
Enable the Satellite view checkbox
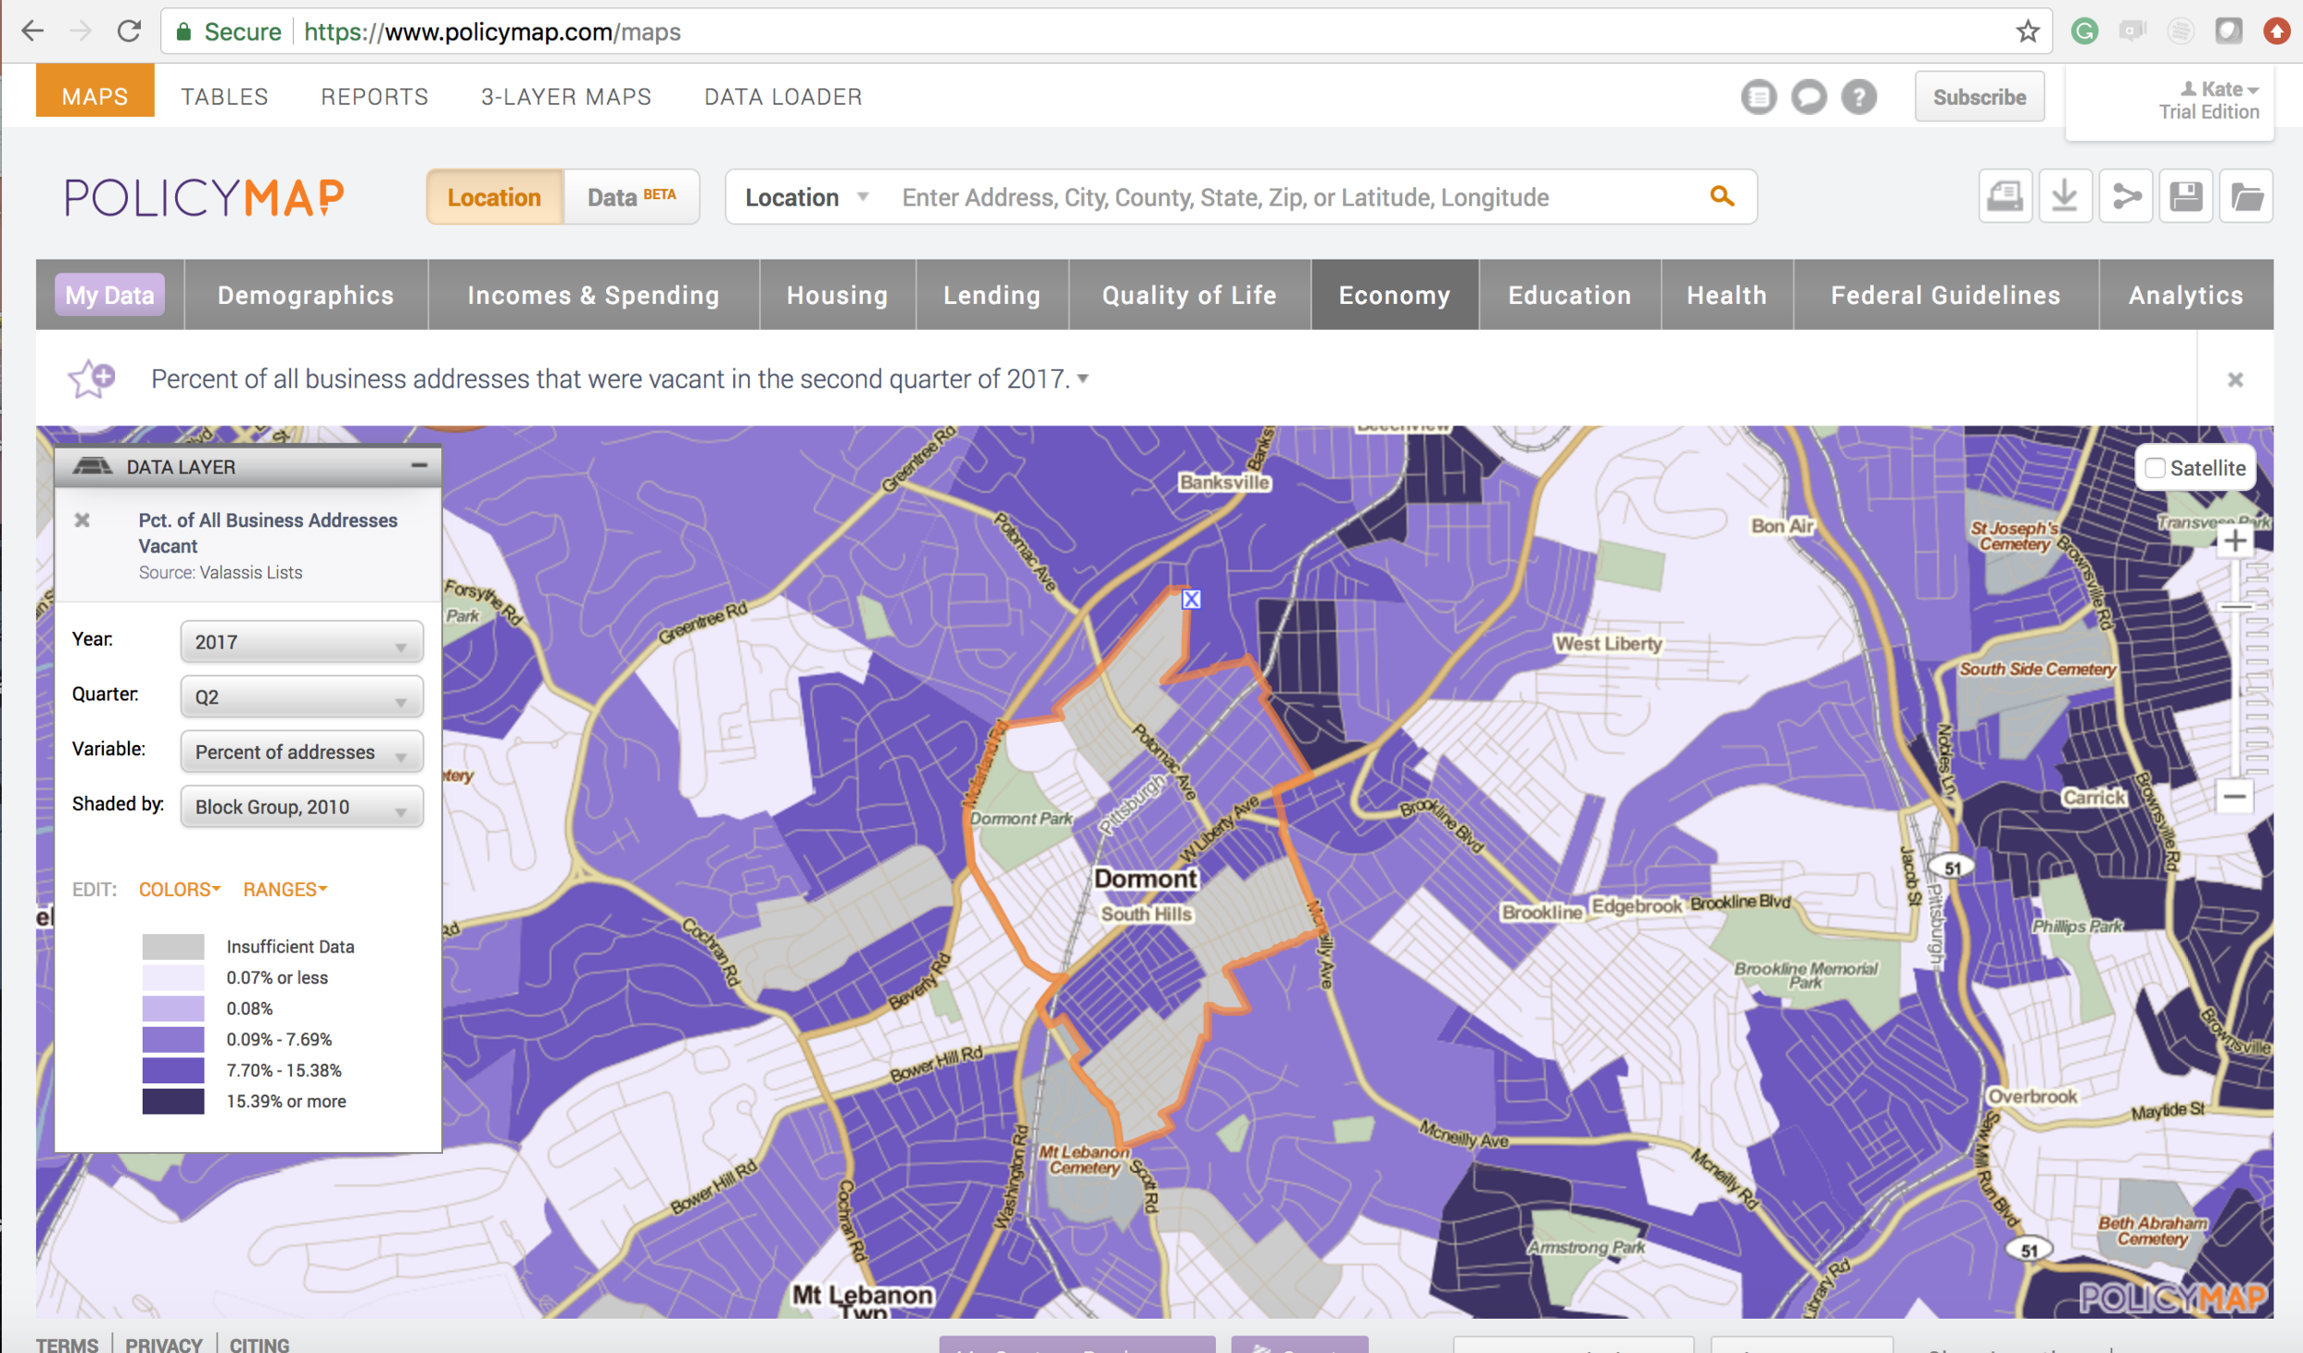point(2156,468)
